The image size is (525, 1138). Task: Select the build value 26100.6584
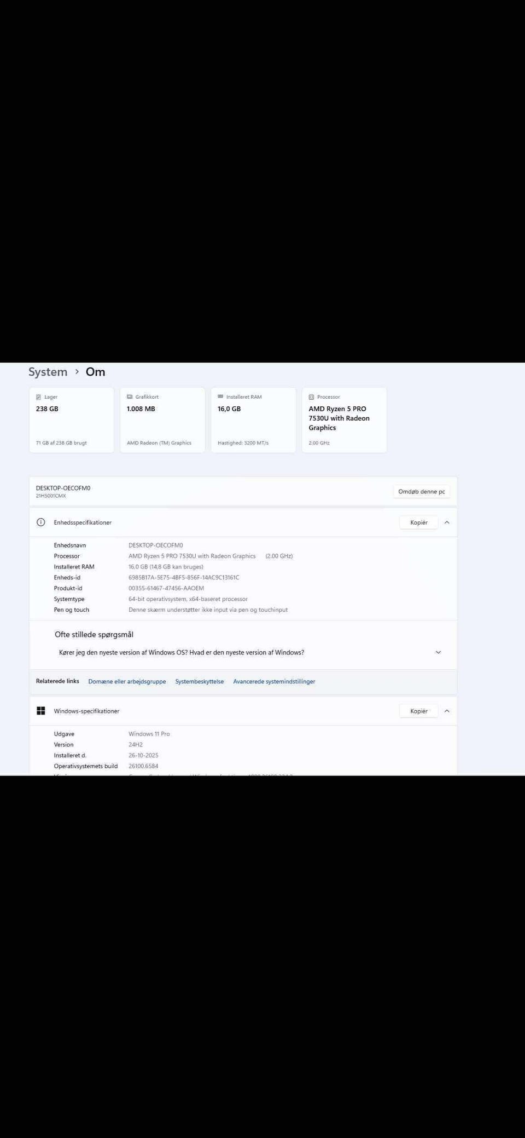pos(143,766)
